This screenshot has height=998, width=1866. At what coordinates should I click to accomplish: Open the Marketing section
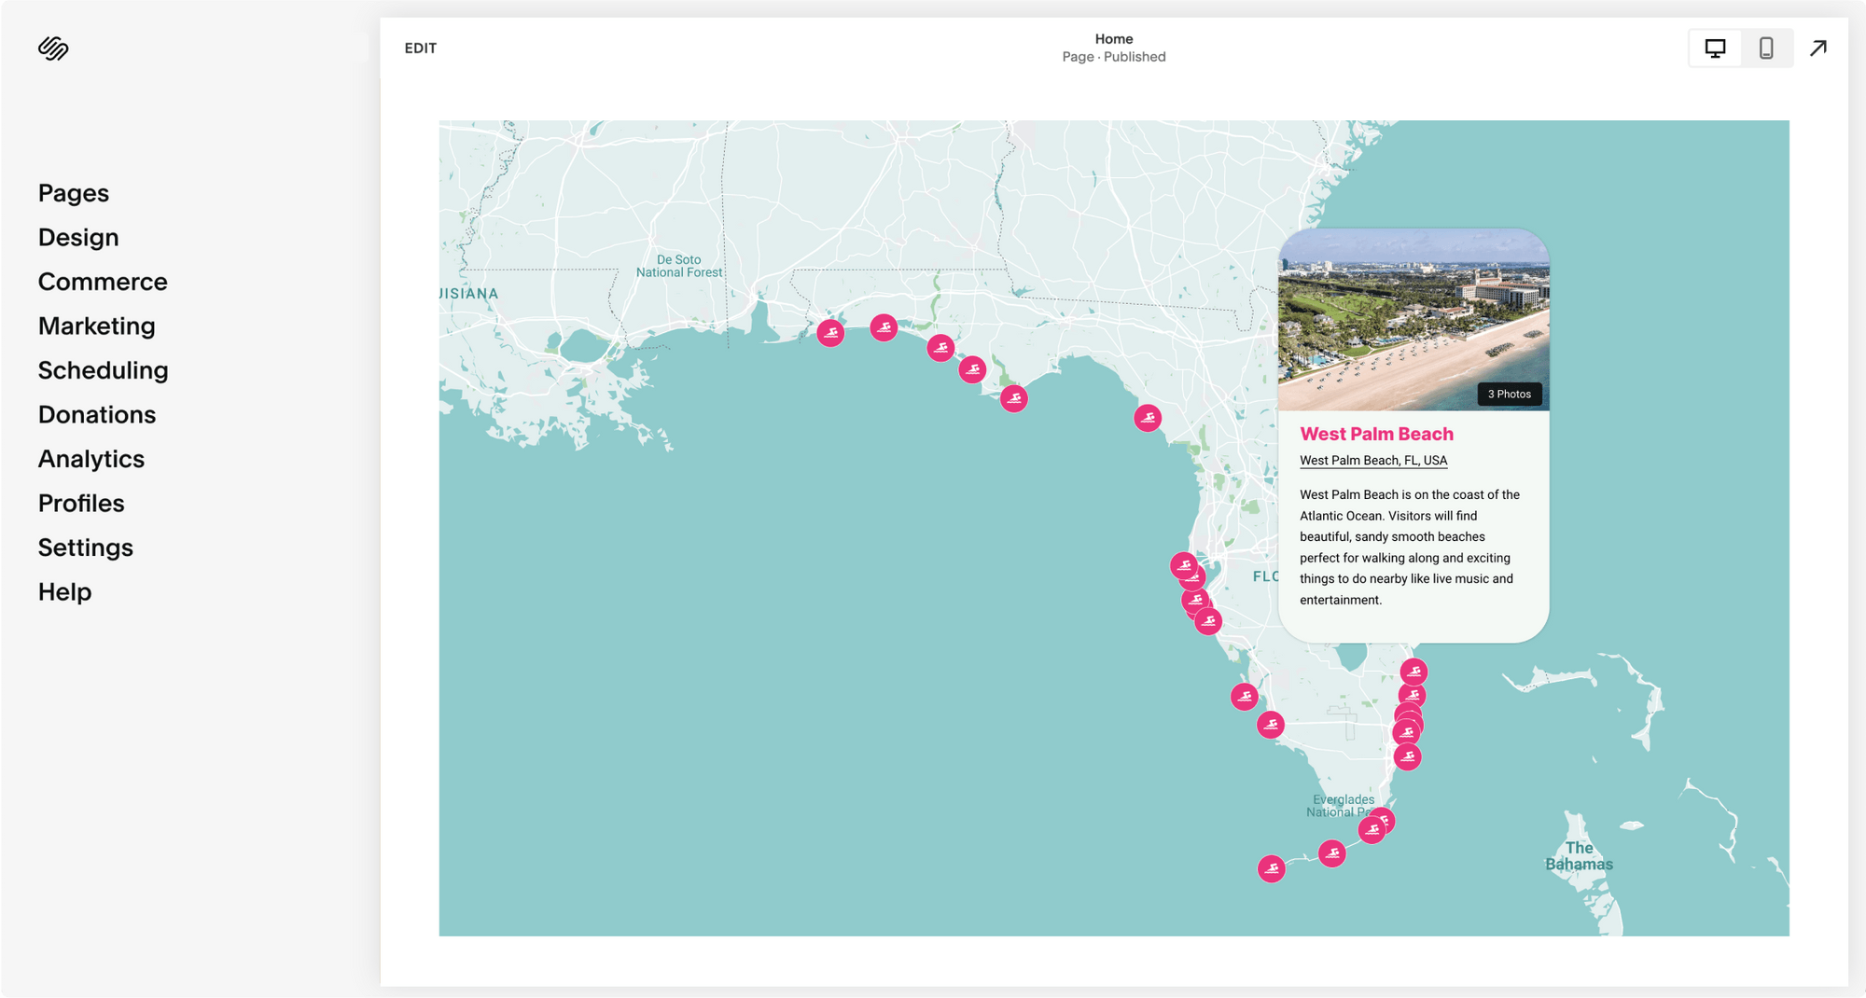[x=96, y=326]
